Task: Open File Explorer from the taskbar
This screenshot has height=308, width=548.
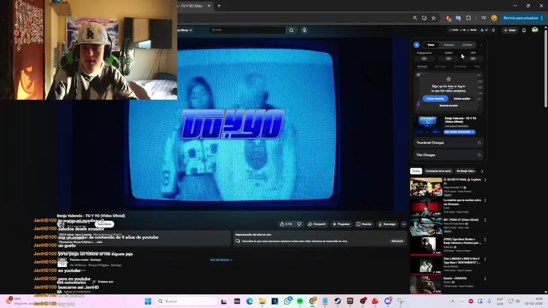Action: (x=262, y=301)
